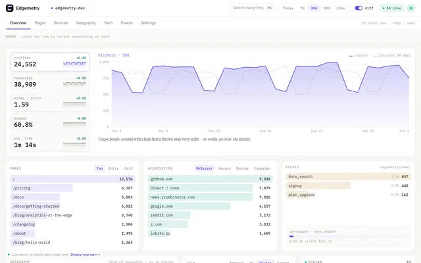Select the Visitors 24,552 metric card
Viewport: 421px width, 263px height.
tap(50, 62)
